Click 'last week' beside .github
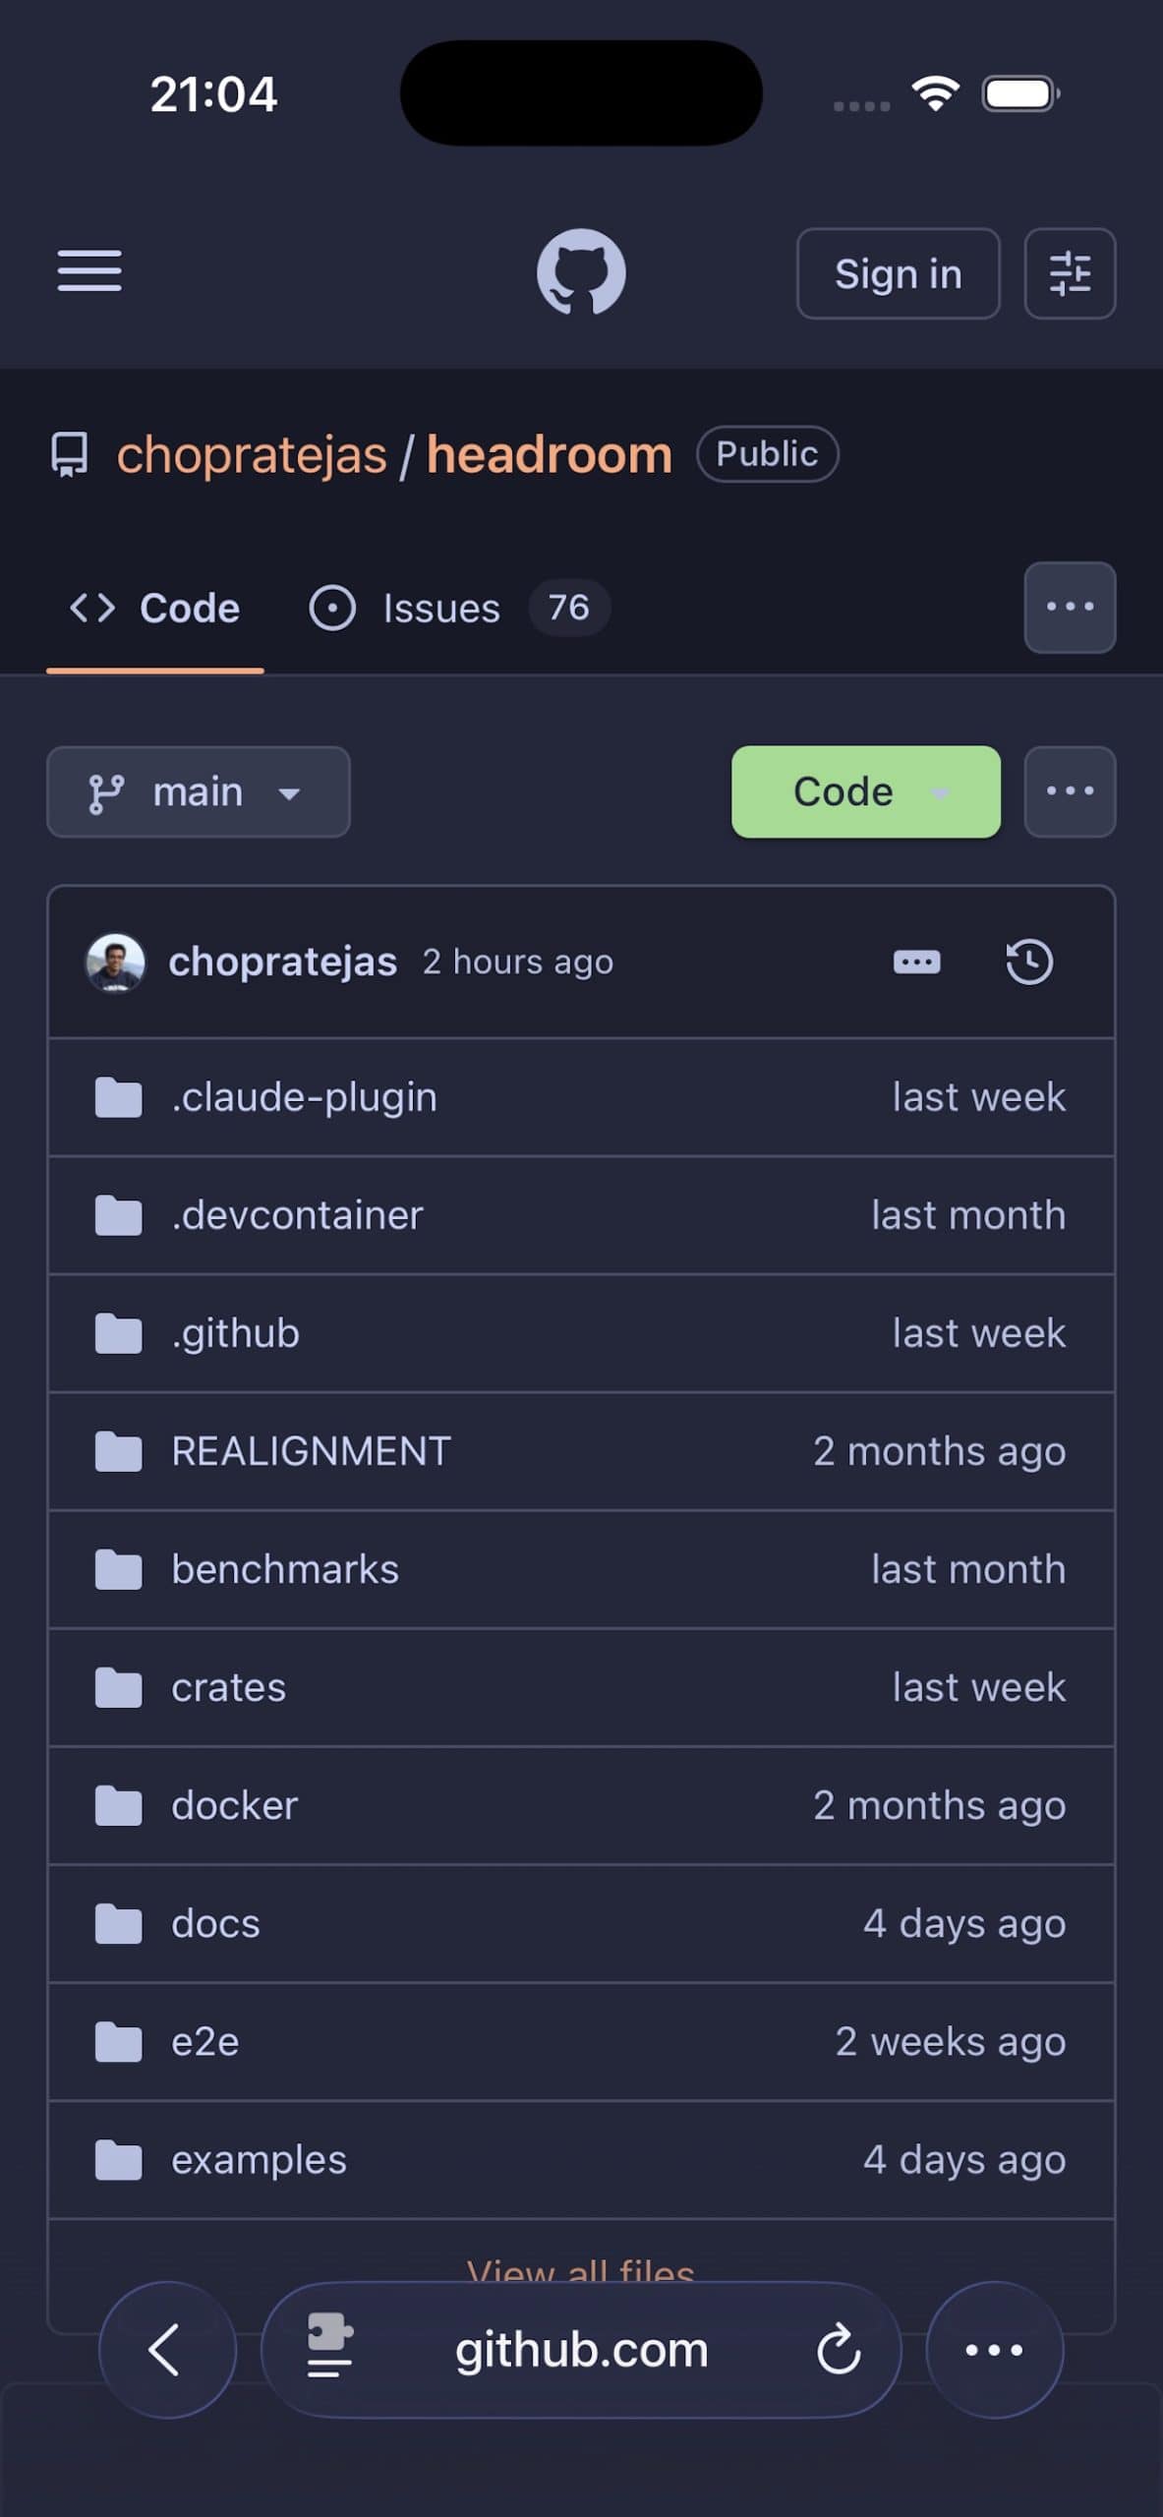This screenshot has height=2517, width=1163. [x=979, y=1333]
